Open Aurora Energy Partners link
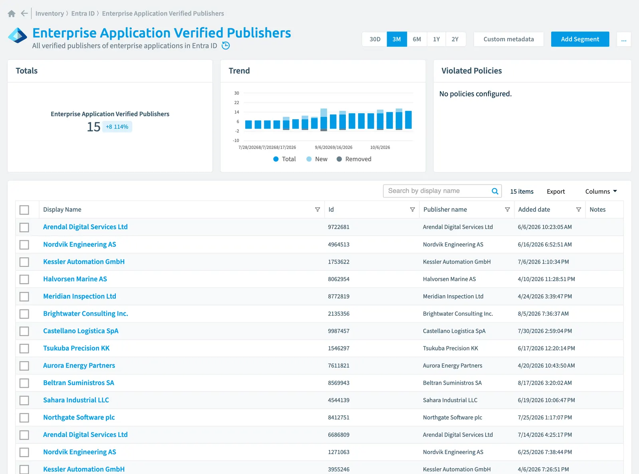Image resolution: width=639 pixels, height=474 pixels. tap(79, 366)
